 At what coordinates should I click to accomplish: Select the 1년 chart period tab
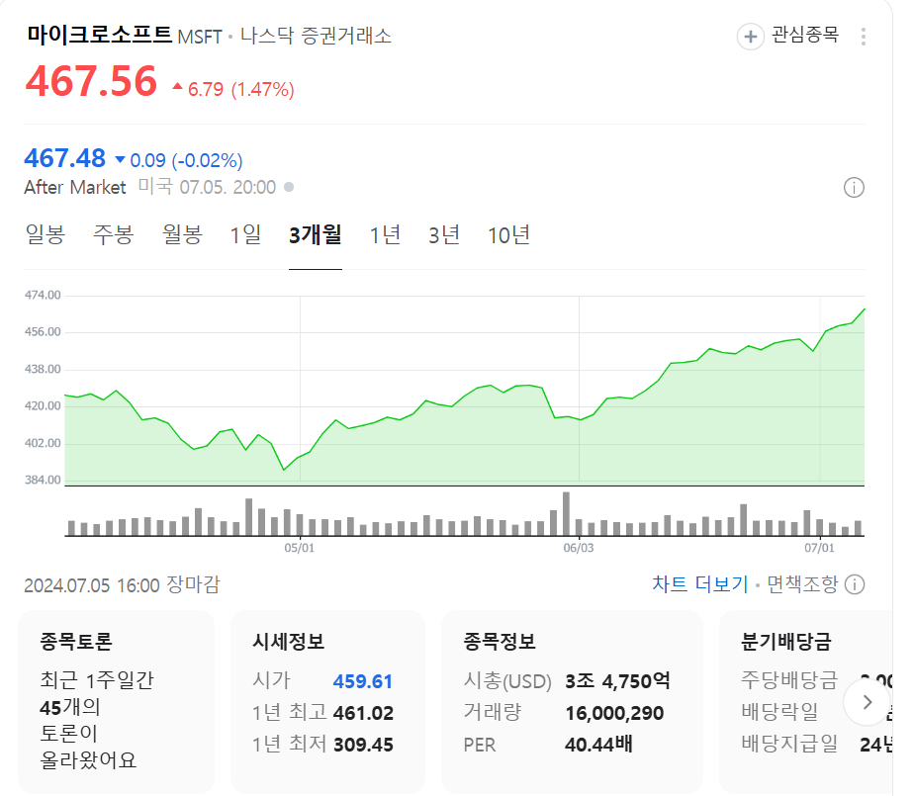(386, 234)
